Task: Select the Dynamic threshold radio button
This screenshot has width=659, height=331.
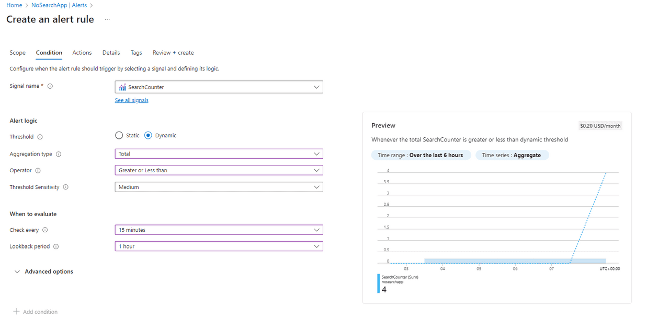Action: [147, 135]
